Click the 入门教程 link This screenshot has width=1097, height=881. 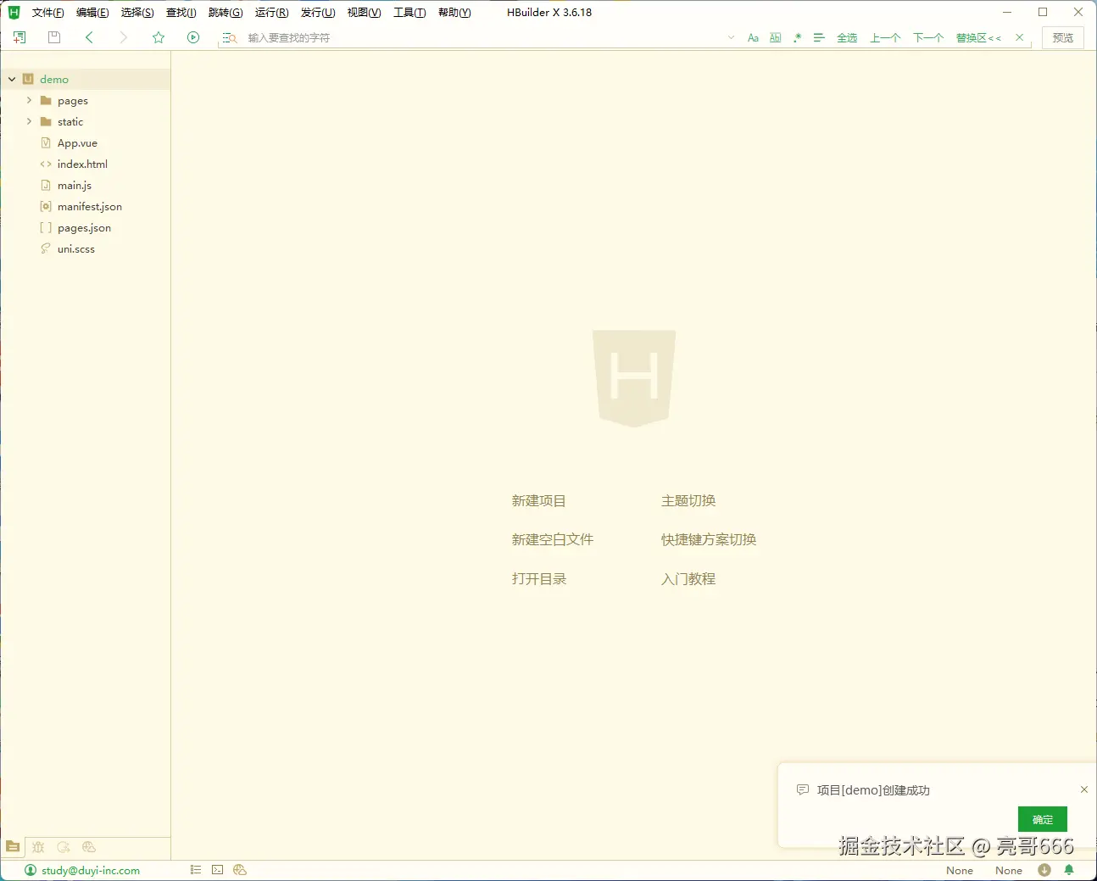[x=688, y=579]
